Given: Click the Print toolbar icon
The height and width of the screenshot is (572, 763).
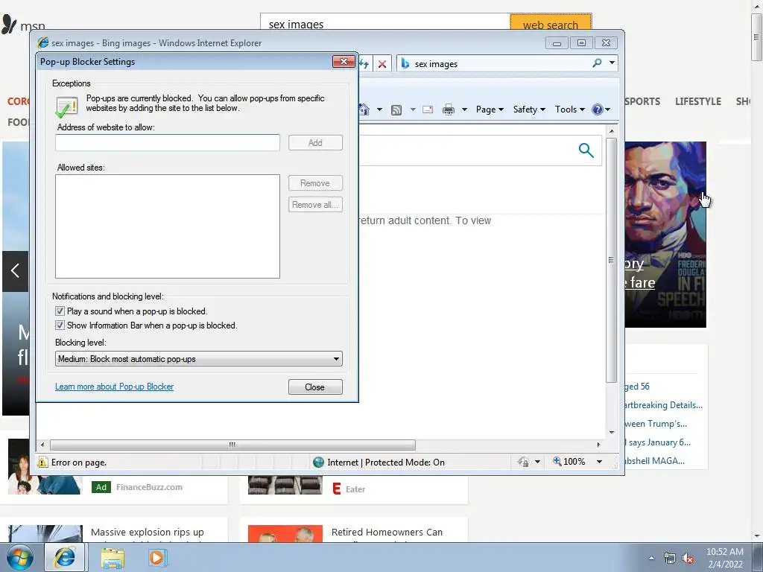Looking at the screenshot, I should [x=448, y=109].
